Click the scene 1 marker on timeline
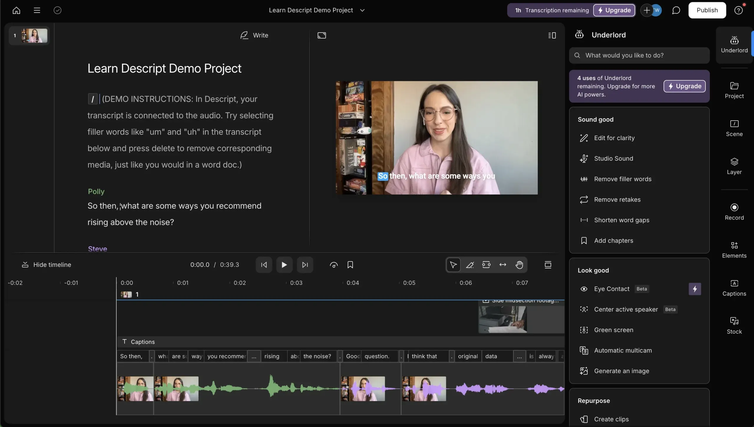The width and height of the screenshot is (754, 427). click(x=130, y=295)
